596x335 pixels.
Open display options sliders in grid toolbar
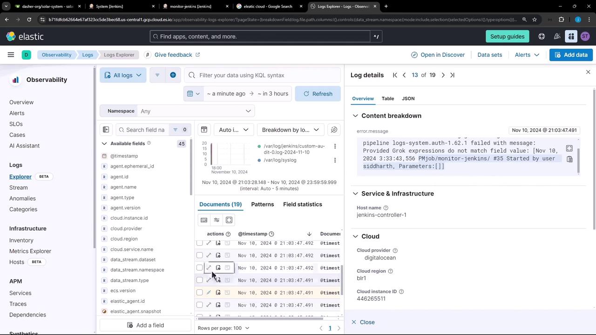coord(217,220)
